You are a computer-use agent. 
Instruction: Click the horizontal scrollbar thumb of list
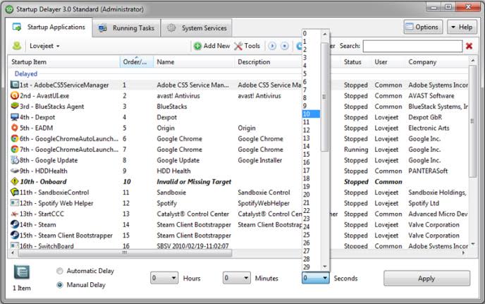click(125, 253)
